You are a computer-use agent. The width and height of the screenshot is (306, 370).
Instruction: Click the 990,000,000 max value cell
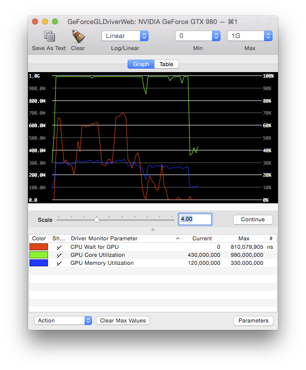[246, 255]
